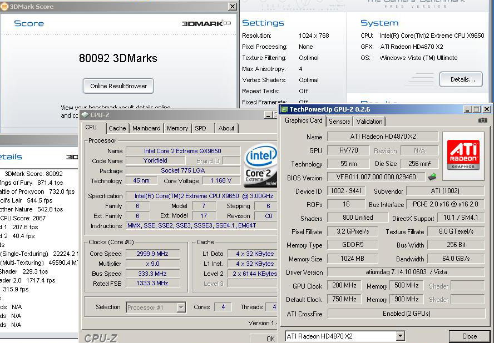Image resolution: width=494 pixels, height=343 pixels.
Task: Click the GPU-Z title bar icon
Action: pyautogui.click(x=284, y=109)
